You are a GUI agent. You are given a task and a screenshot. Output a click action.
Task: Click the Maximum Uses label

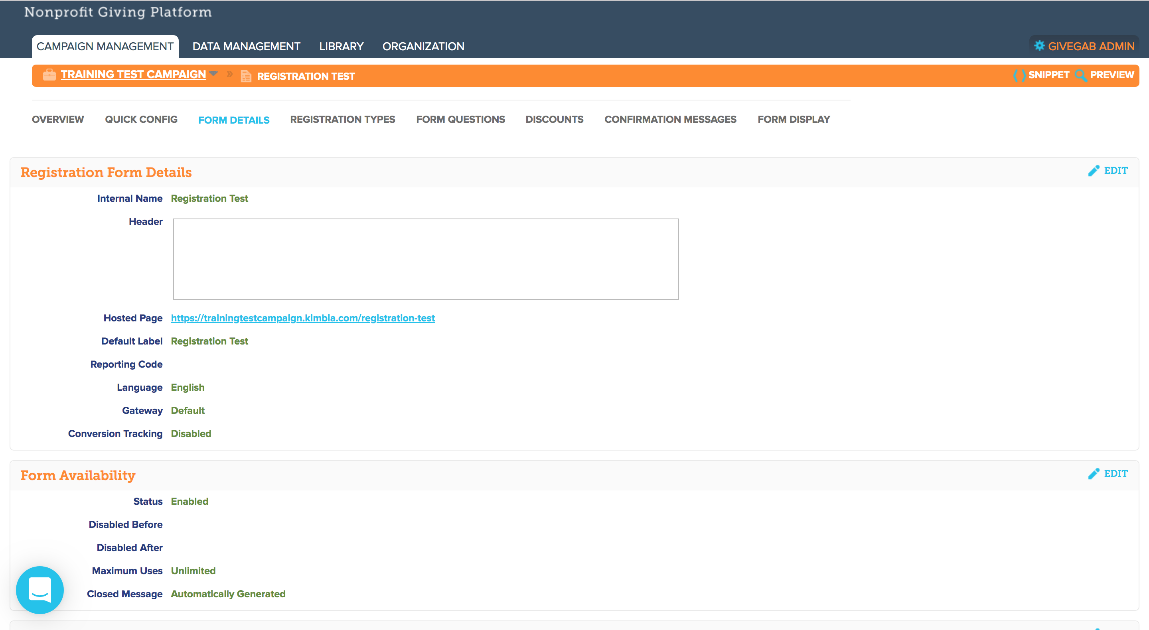(x=127, y=571)
